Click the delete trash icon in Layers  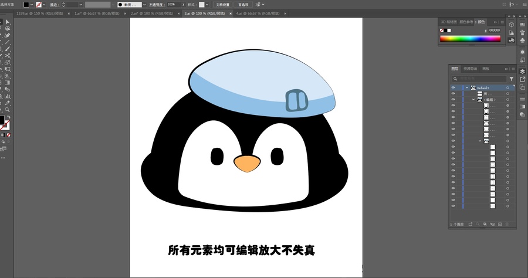(x=507, y=224)
